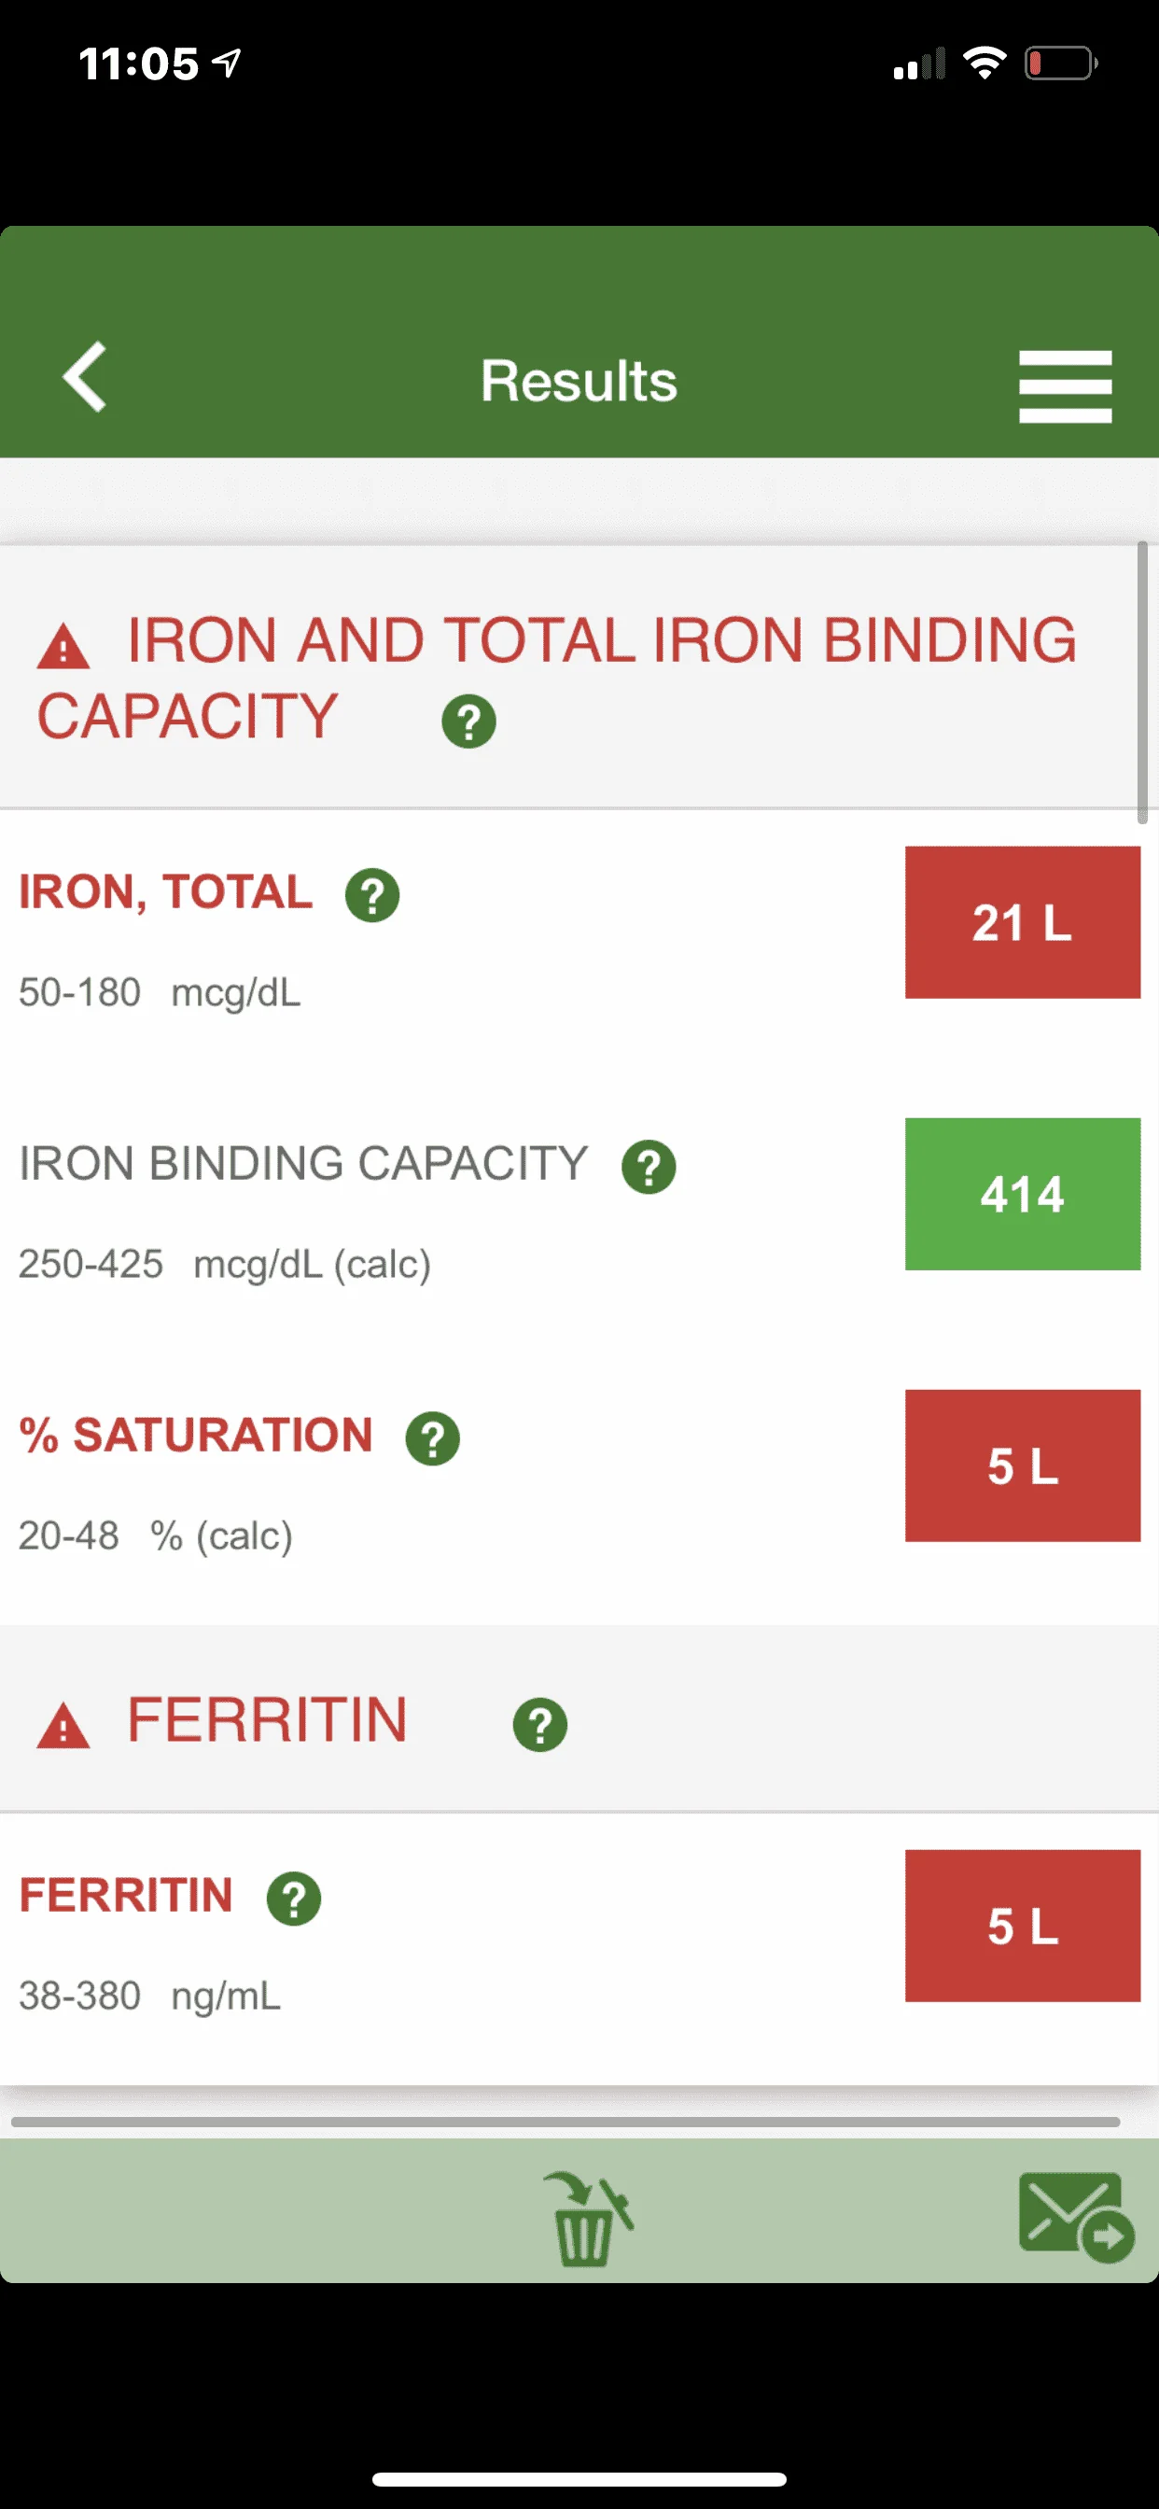Open the hamburger menu

1065,386
